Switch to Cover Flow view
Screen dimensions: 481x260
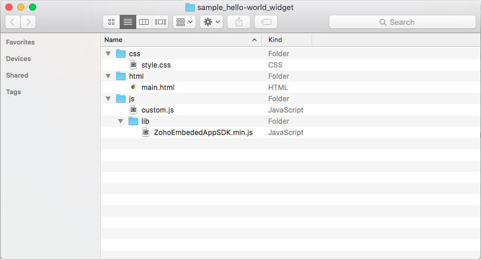[160, 22]
